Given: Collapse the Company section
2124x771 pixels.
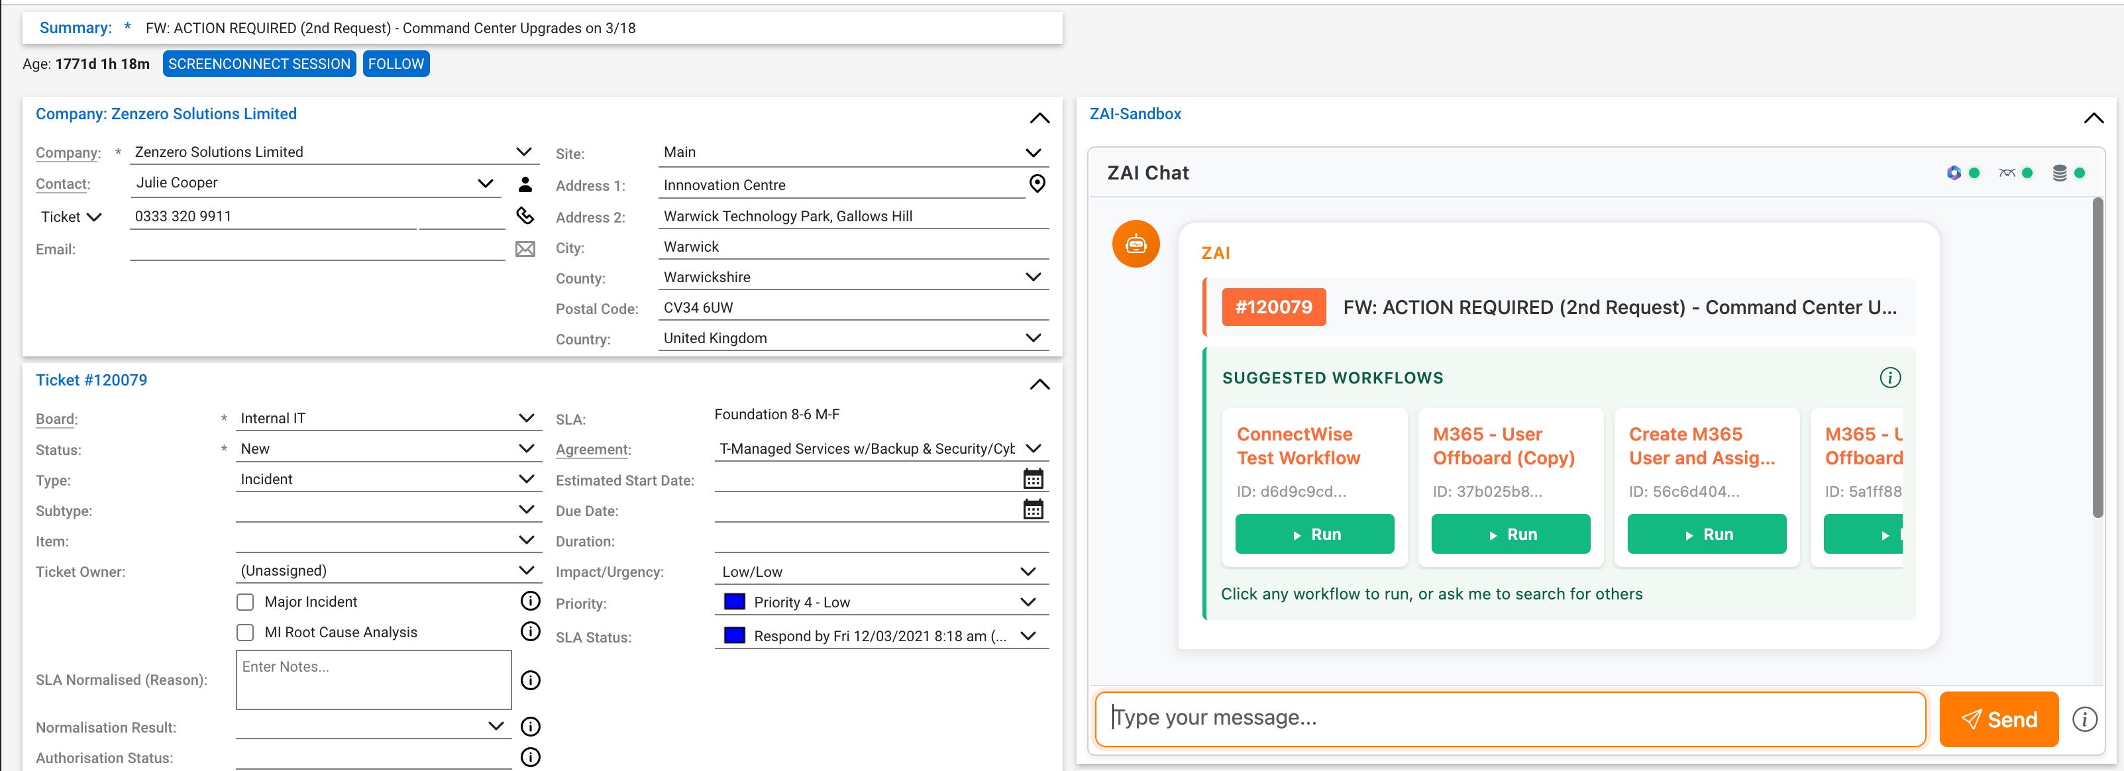Looking at the screenshot, I should coord(1039,118).
